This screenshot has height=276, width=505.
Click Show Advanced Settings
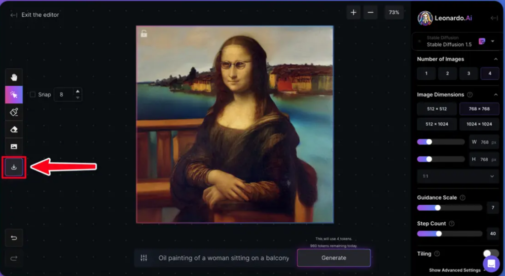point(454,270)
